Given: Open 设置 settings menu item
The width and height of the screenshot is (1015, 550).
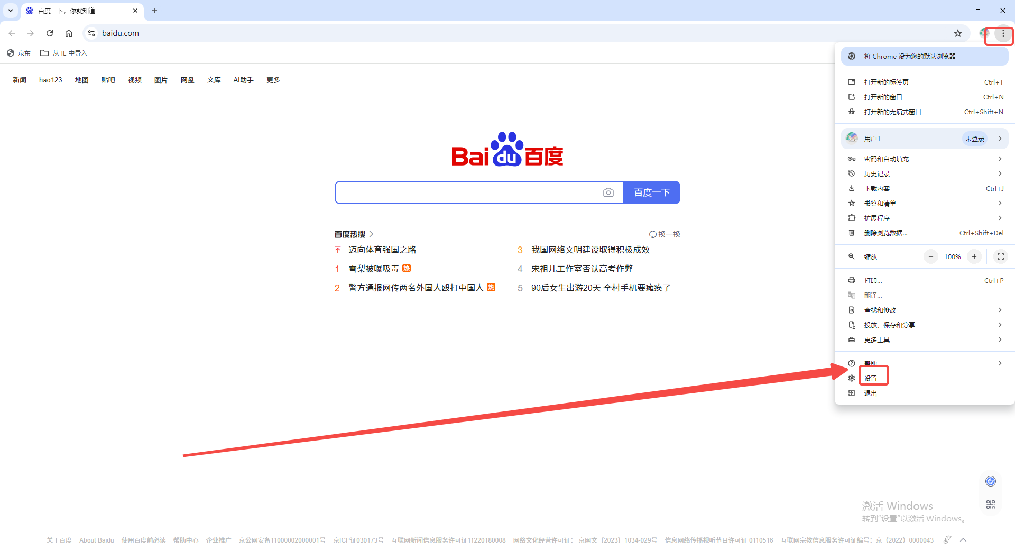Looking at the screenshot, I should click(925, 378).
